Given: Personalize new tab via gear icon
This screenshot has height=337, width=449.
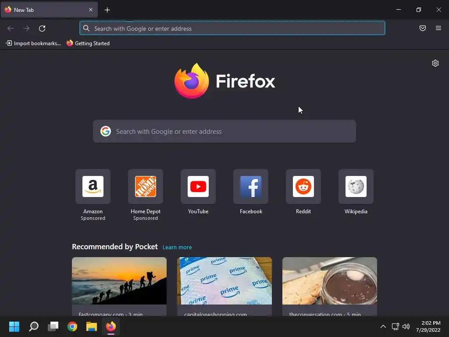Looking at the screenshot, I should 435,63.
